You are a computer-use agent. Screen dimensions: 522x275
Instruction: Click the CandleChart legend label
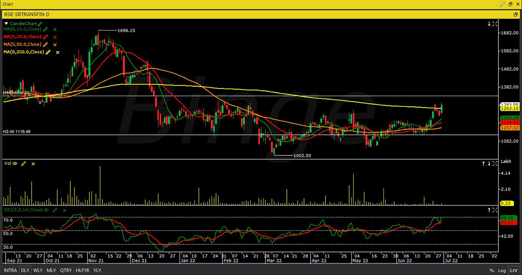coord(23,24)
